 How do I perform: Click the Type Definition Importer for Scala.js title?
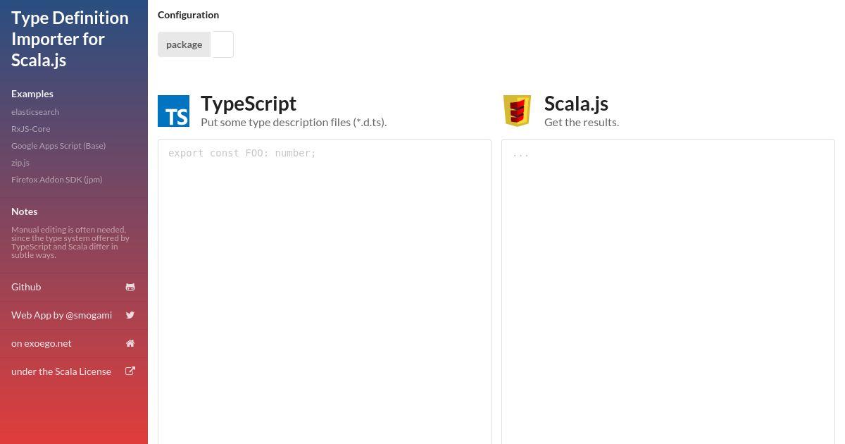(70, 39)
